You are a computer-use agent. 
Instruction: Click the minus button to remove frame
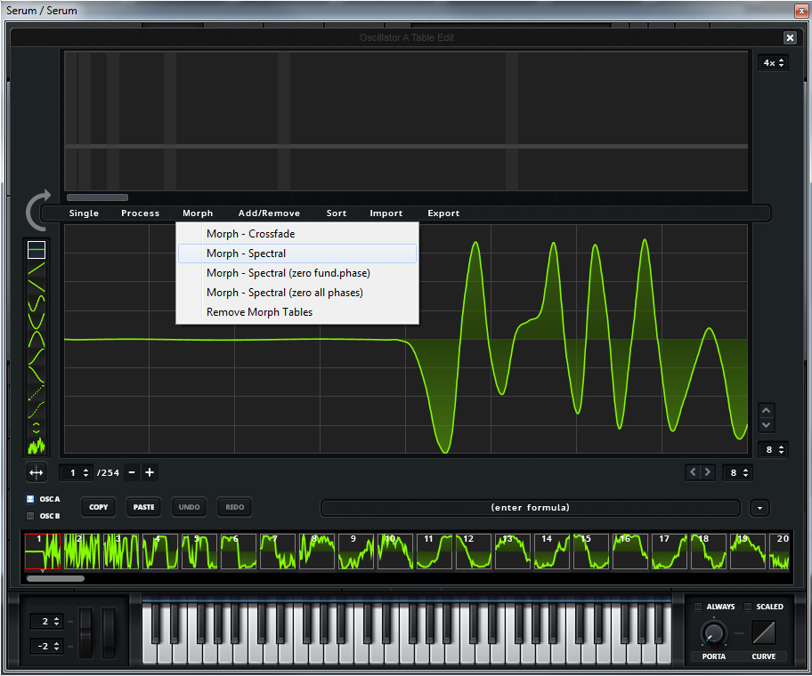click(132, 472)
